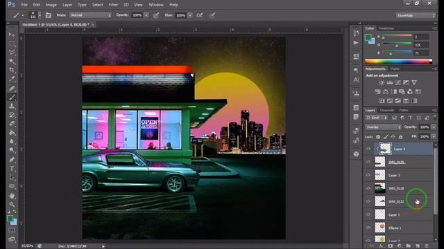
Task: Open the Fill arrow in Layers panel
Action: click(434, 137)
